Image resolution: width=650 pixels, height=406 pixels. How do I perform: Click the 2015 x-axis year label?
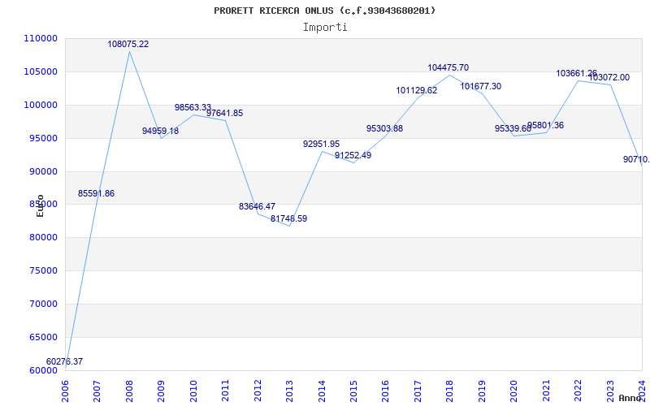(x=353, y=391)
